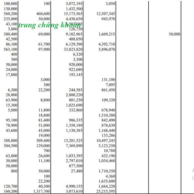The image size is (194, 194).
Task: Select the value 1,025,690
Action: click(74, 105)
